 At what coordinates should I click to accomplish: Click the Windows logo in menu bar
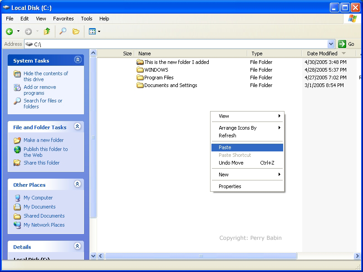tap(353, 19)
